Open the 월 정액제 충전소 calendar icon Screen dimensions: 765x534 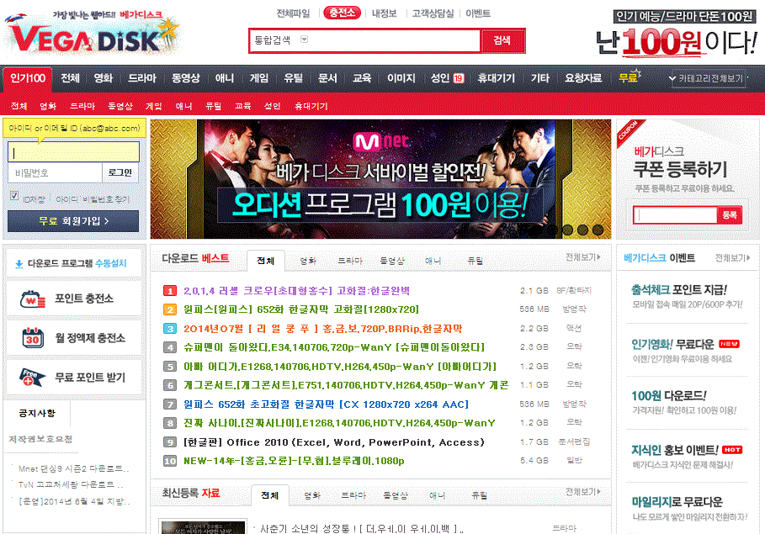click(33, 337)
